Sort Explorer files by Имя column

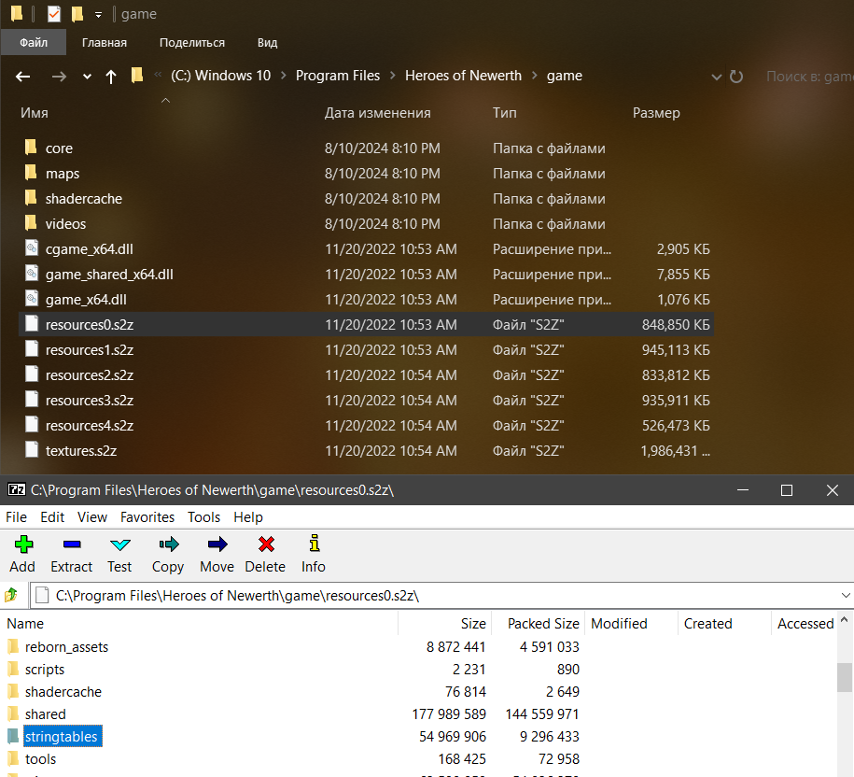pos(35,113)
